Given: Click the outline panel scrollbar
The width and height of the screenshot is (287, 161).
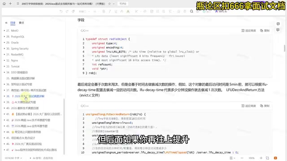Looking at the screenshot, I should tap(64, 127).
